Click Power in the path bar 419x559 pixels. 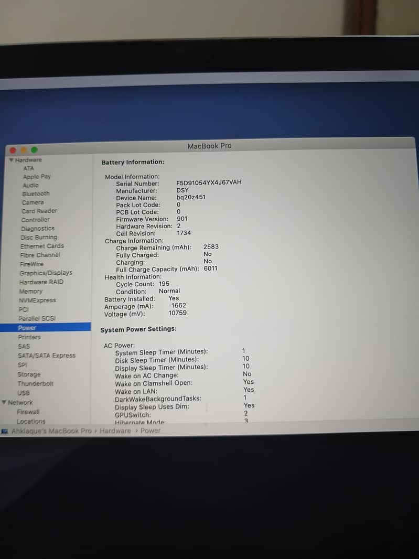click(x=151, y=431)
